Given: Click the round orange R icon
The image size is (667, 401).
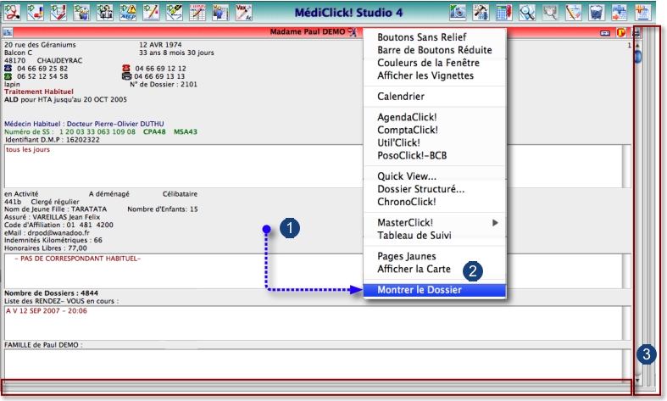Looking at the screenshot, I should 621,32.
